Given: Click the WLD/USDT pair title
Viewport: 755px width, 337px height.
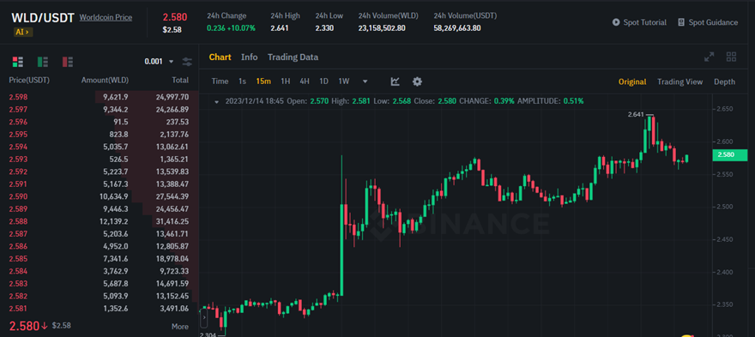Looking at the screenshot, I should point(43,18).
